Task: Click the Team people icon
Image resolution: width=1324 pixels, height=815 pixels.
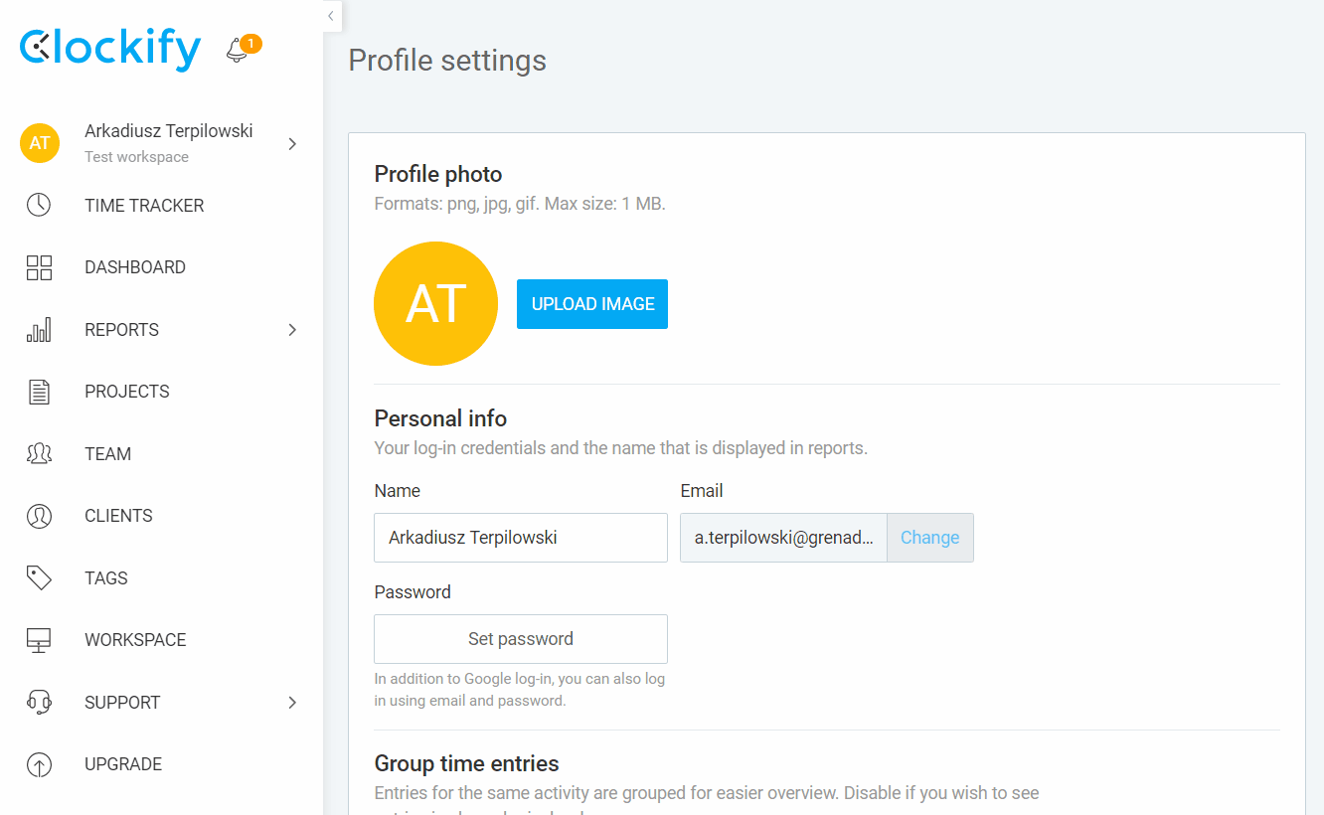Action: pyautogui.click(x=39, y=454)
